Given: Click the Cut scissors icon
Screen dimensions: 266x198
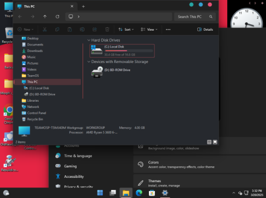Looking at the screenshot, I should (x=45, y=30).
